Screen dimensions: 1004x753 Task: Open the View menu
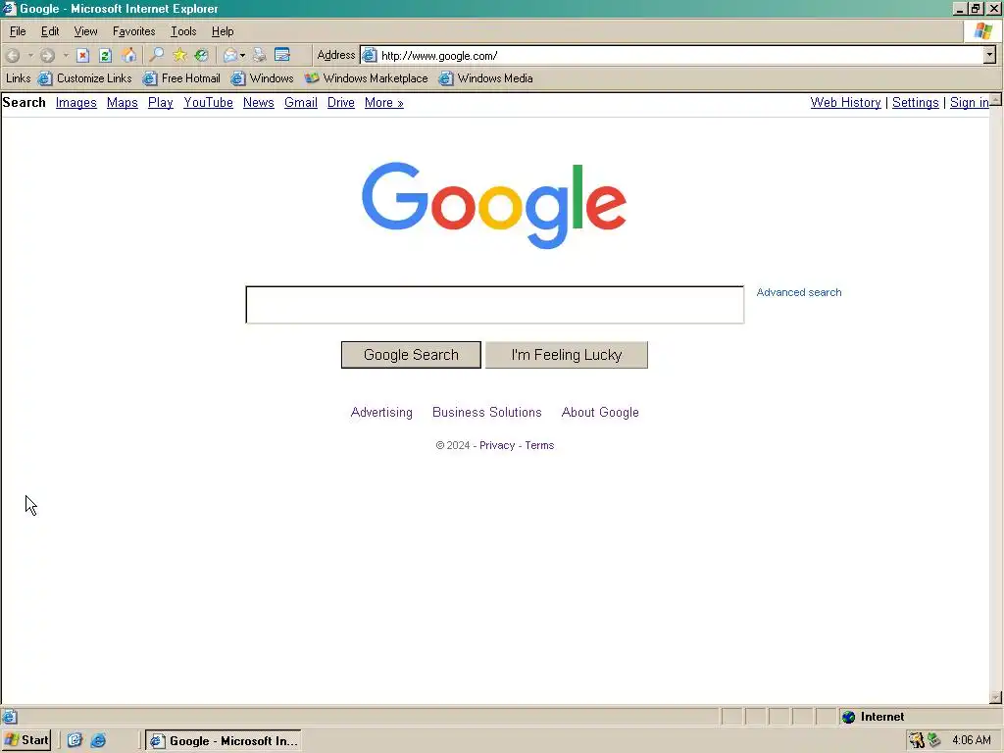[86, 31]
